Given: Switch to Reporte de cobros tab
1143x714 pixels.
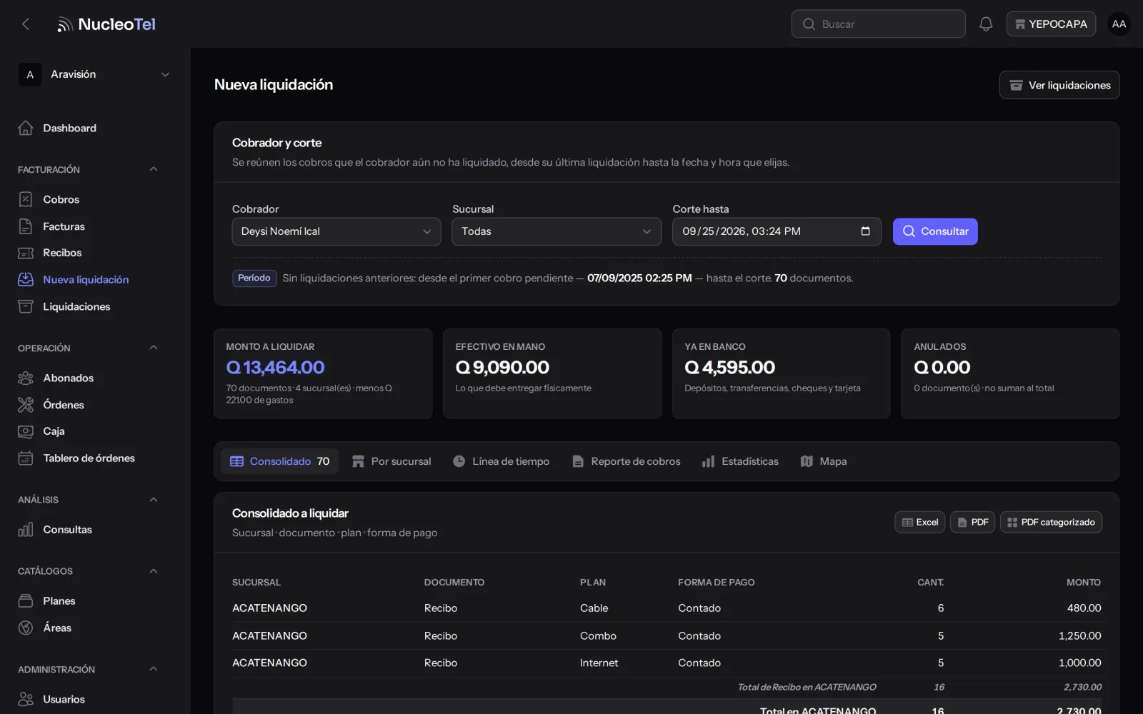Looking at the screenshot, I should click(x=627, y=461).
